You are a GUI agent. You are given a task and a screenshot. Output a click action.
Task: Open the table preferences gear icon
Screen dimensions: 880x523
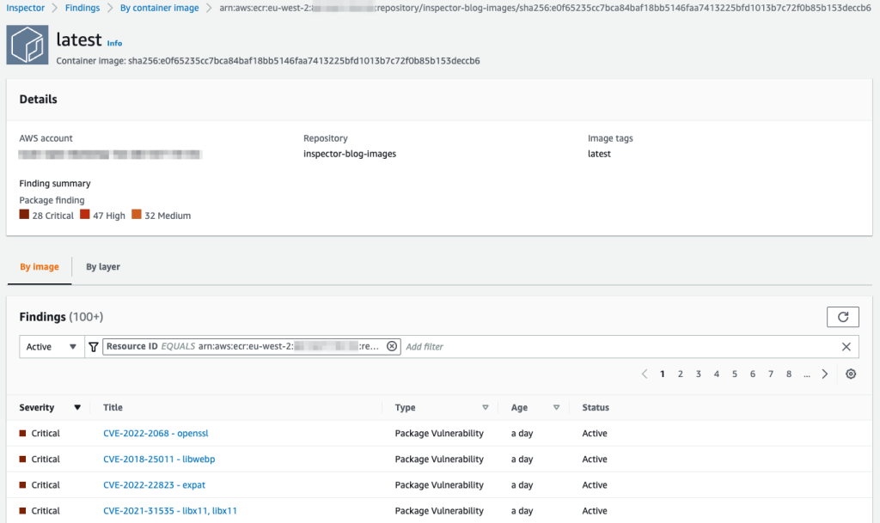[x=850, y=374]
